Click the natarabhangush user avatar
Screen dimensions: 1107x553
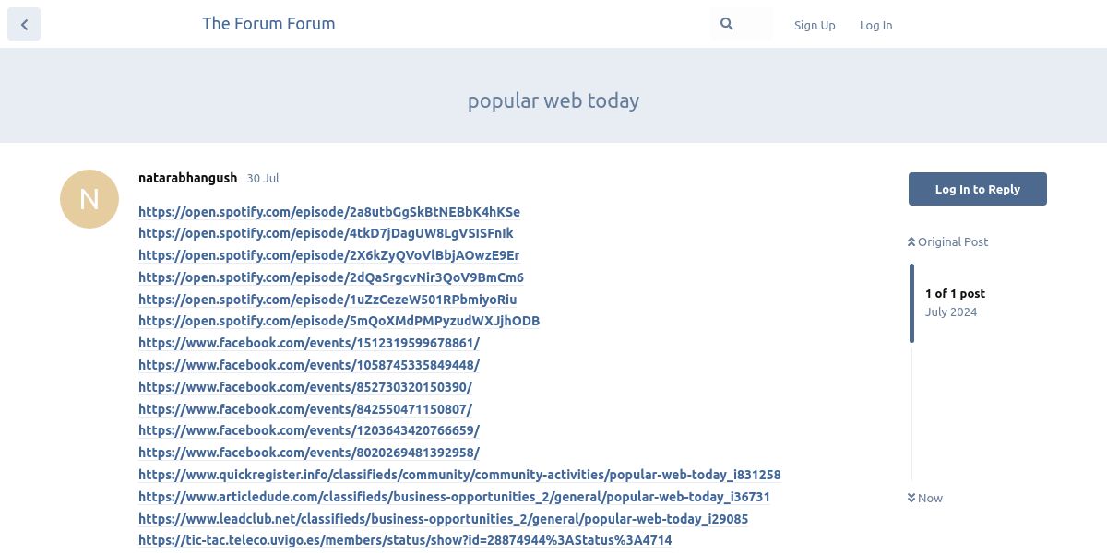click(x=89, y=199)
